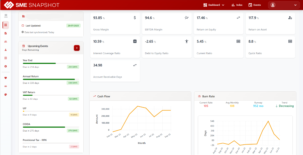Select the heart icon in the sidebar
303x155 pixels.
(x=6, y=78)
